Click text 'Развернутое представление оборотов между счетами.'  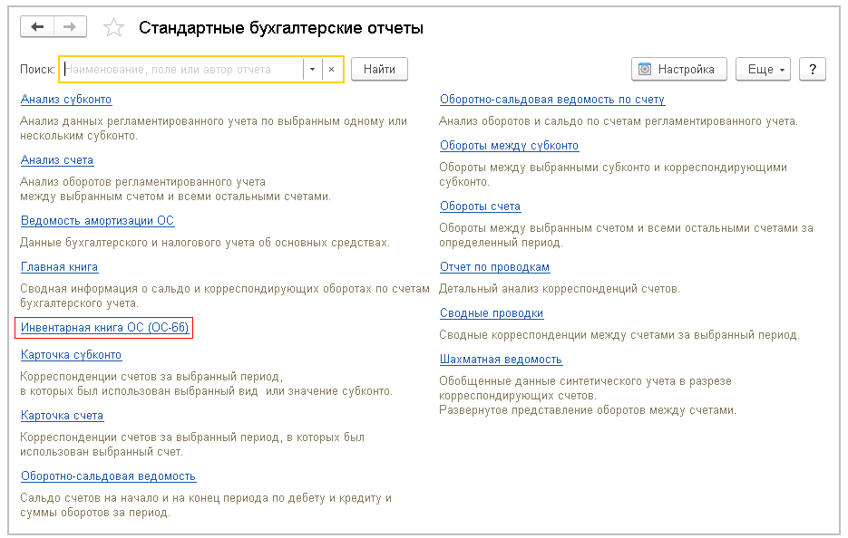coord(588,410)
